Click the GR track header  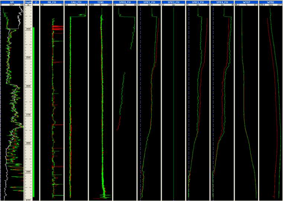[12, 2]
